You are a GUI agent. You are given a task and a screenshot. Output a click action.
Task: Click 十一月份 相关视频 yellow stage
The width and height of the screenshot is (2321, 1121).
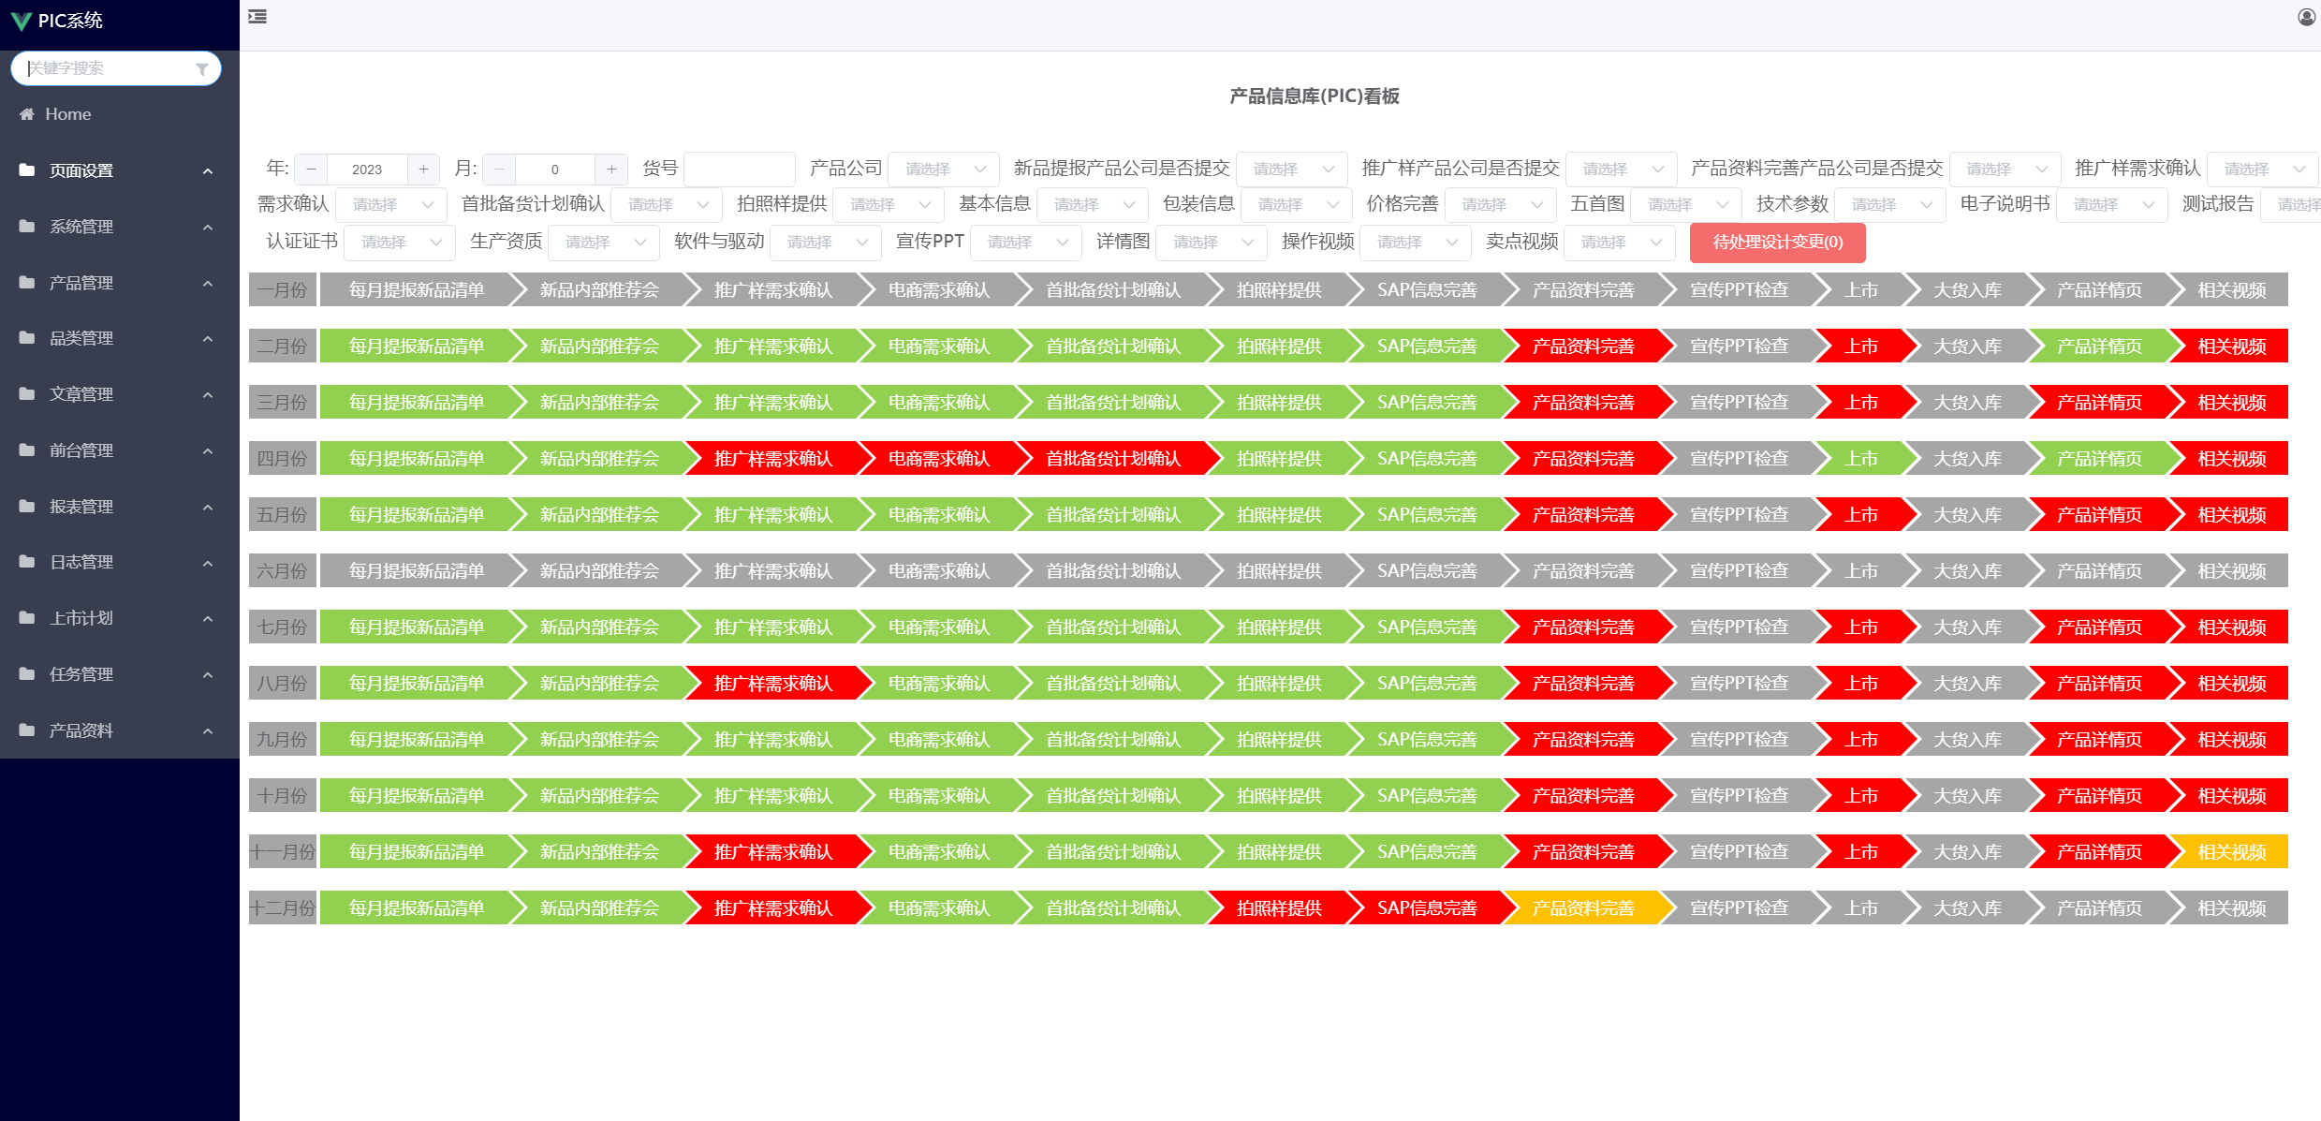pyautogui.click(x=2230, y=852)
